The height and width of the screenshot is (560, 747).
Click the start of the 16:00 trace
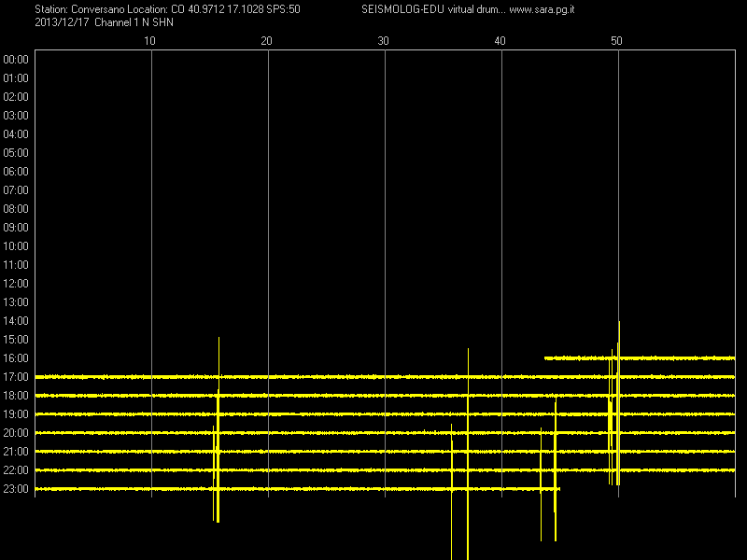pos(545,358)
